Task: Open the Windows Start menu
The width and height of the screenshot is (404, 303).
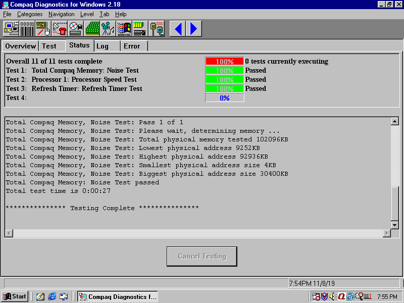Action: (x=15, y=296)
